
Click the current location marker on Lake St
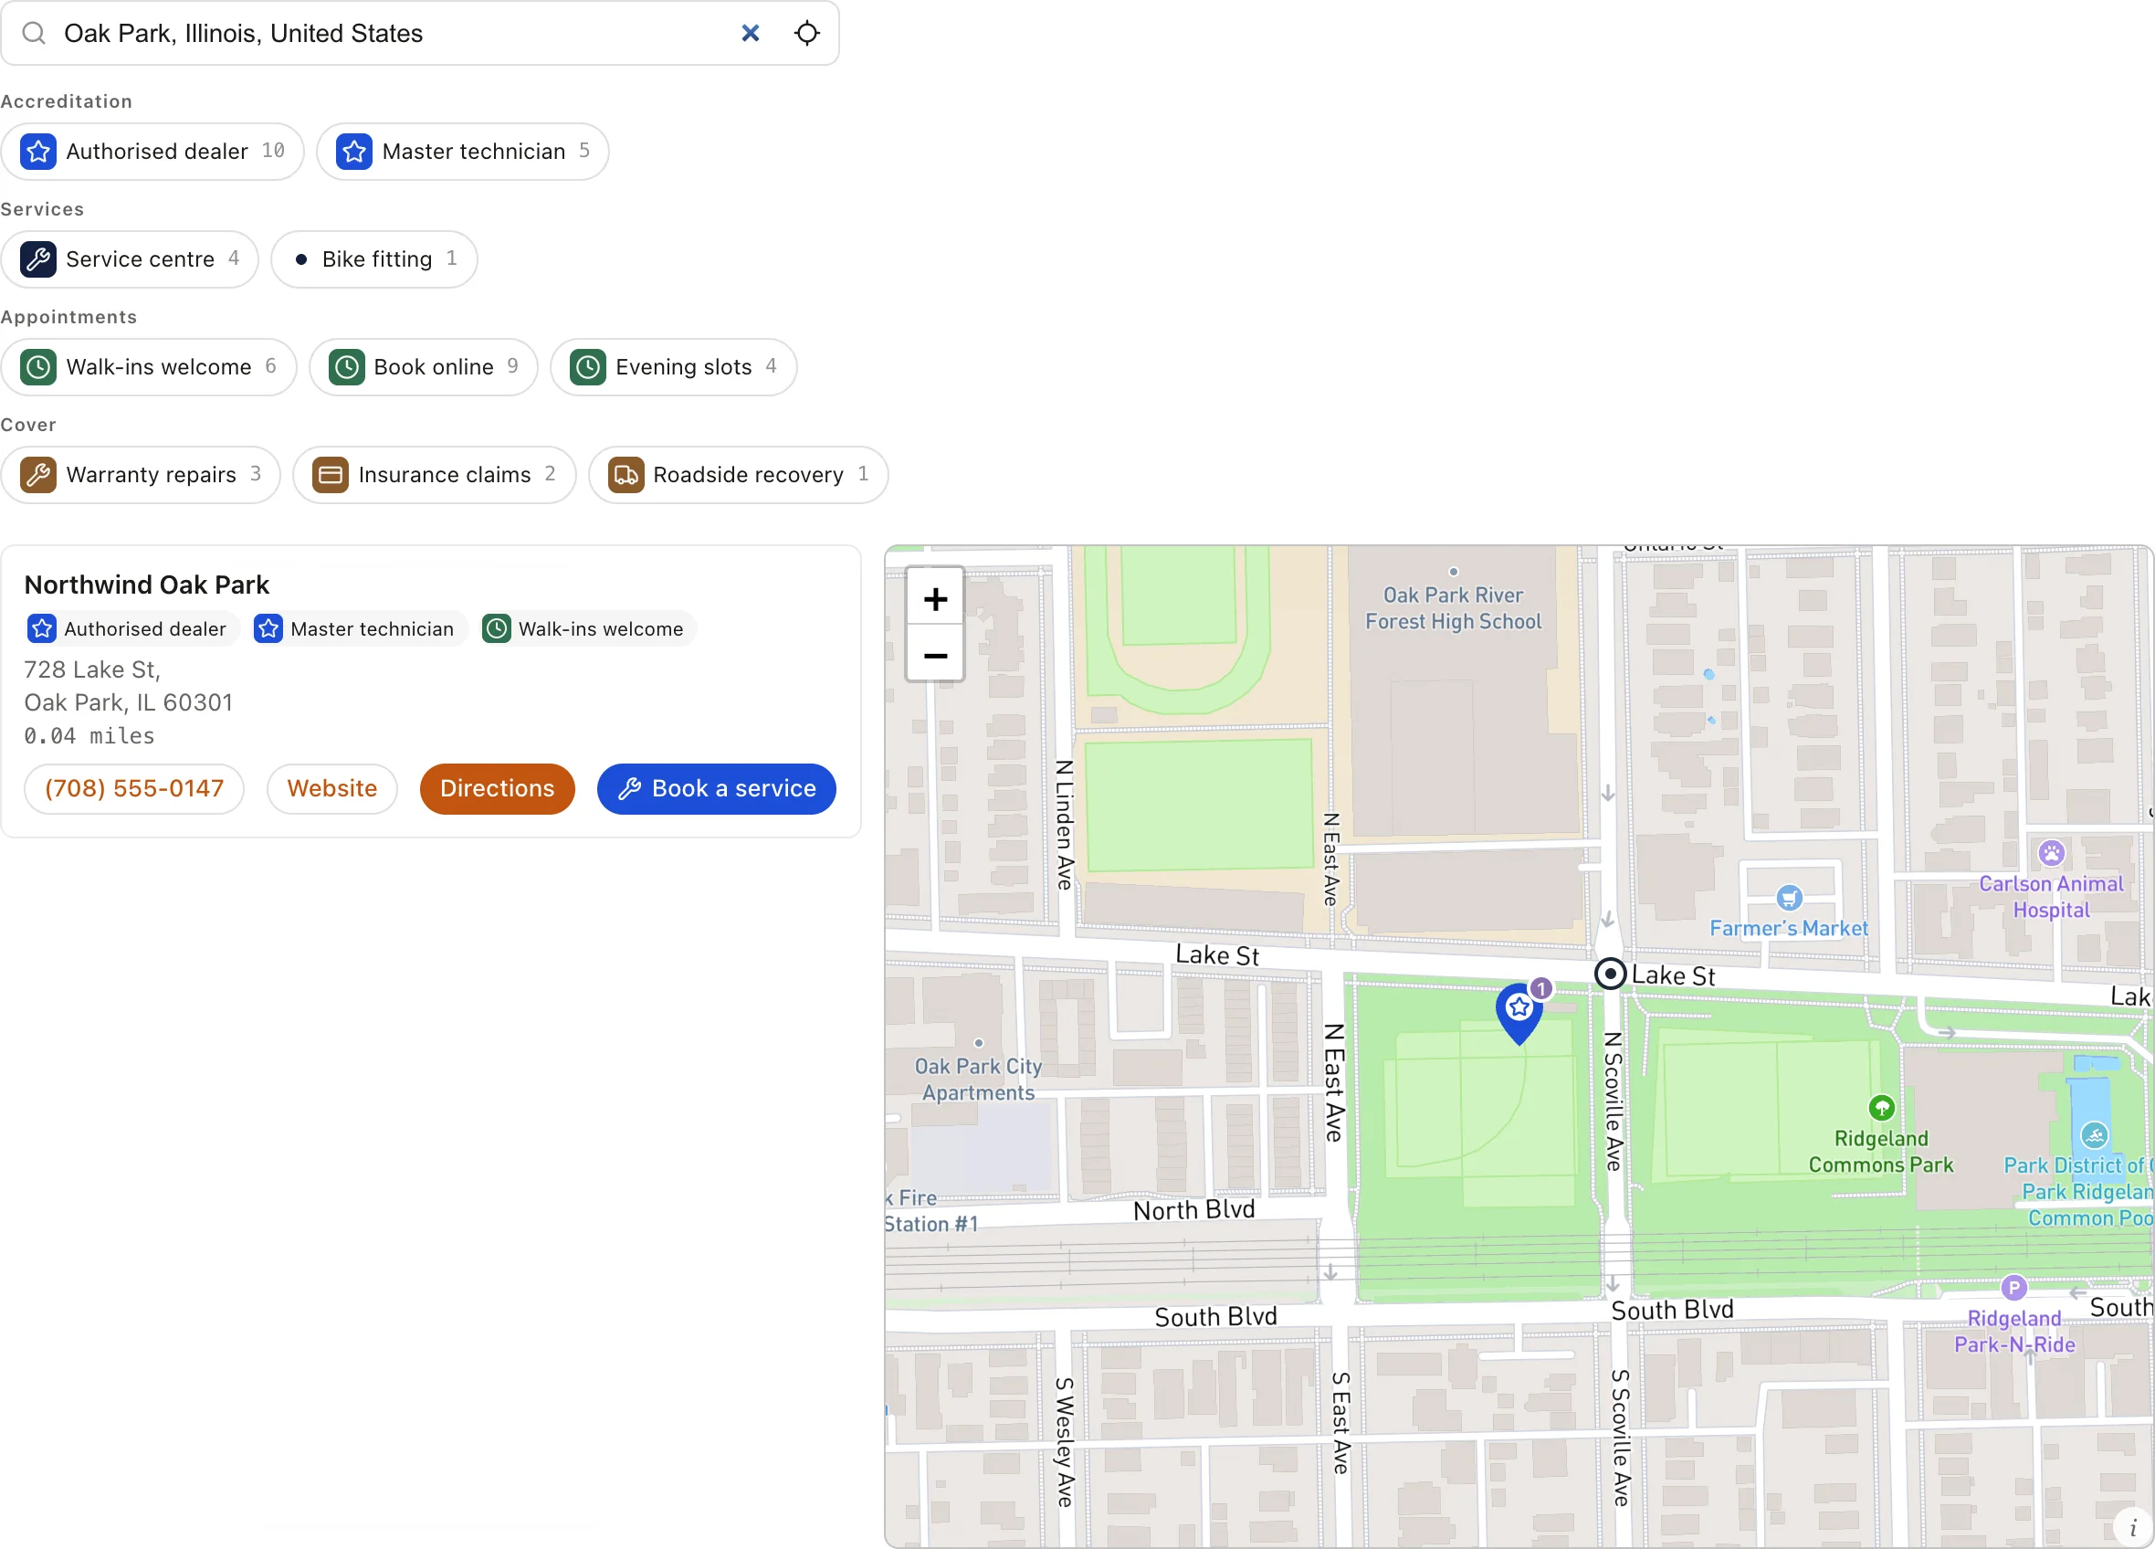1610,975
